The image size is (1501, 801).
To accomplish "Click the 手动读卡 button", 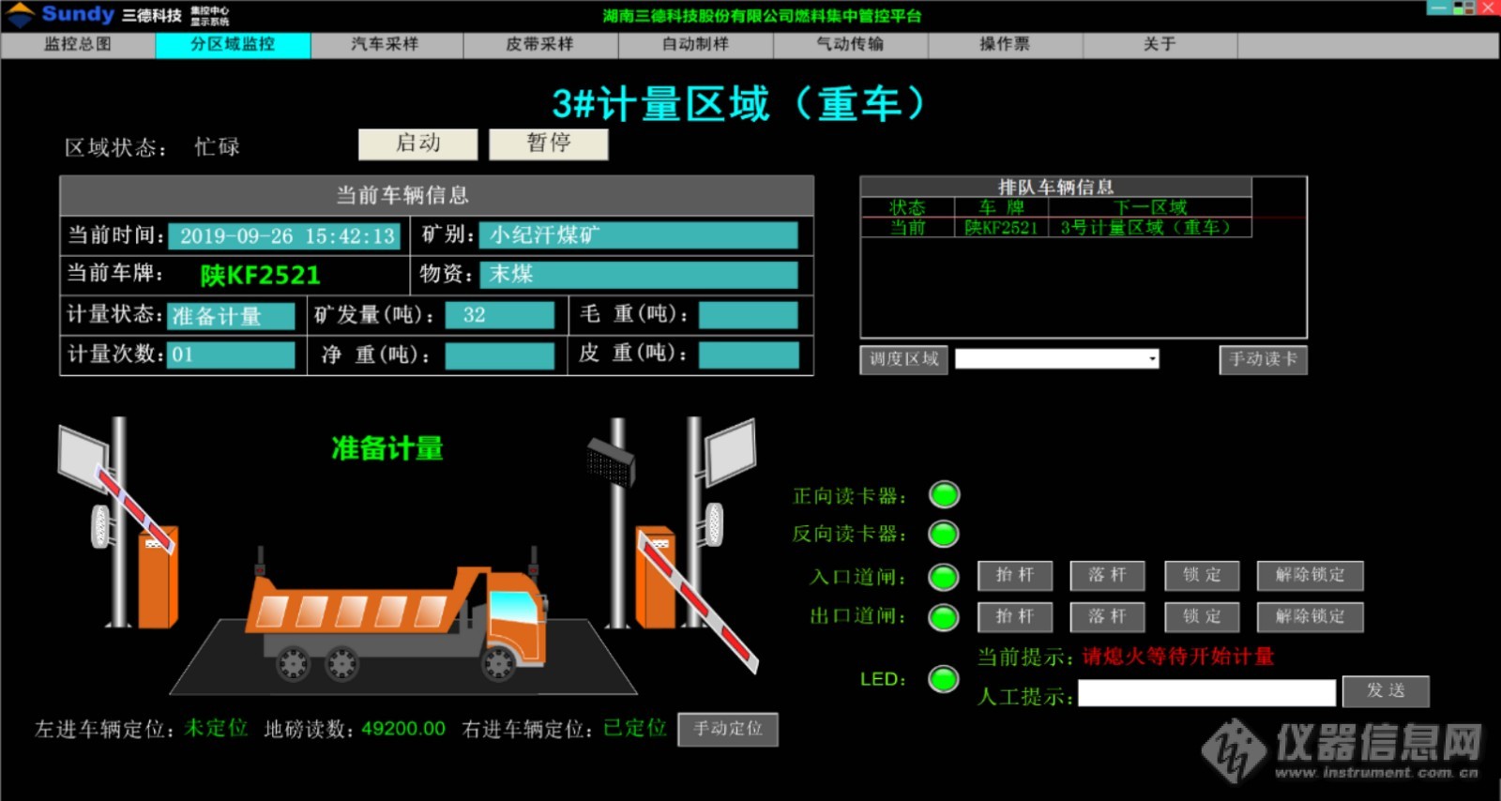I will pos(1263,360).
